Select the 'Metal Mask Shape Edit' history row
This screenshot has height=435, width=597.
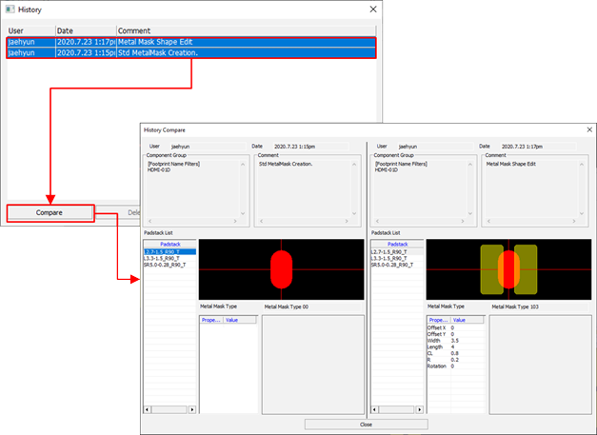(x=190, y=42)
